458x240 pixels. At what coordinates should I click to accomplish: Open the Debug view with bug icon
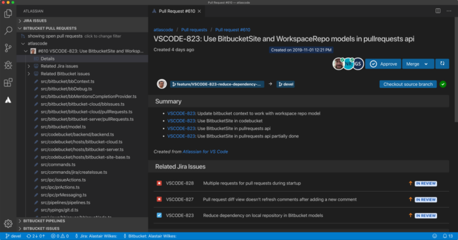pos(8,65)
